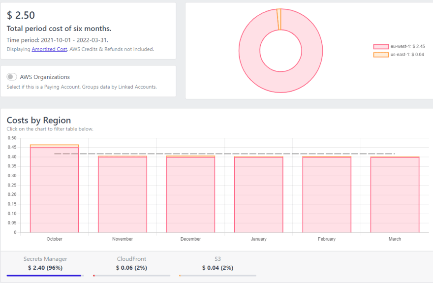
Task: Click the November axis label
Action: click(x=123, y=239)
